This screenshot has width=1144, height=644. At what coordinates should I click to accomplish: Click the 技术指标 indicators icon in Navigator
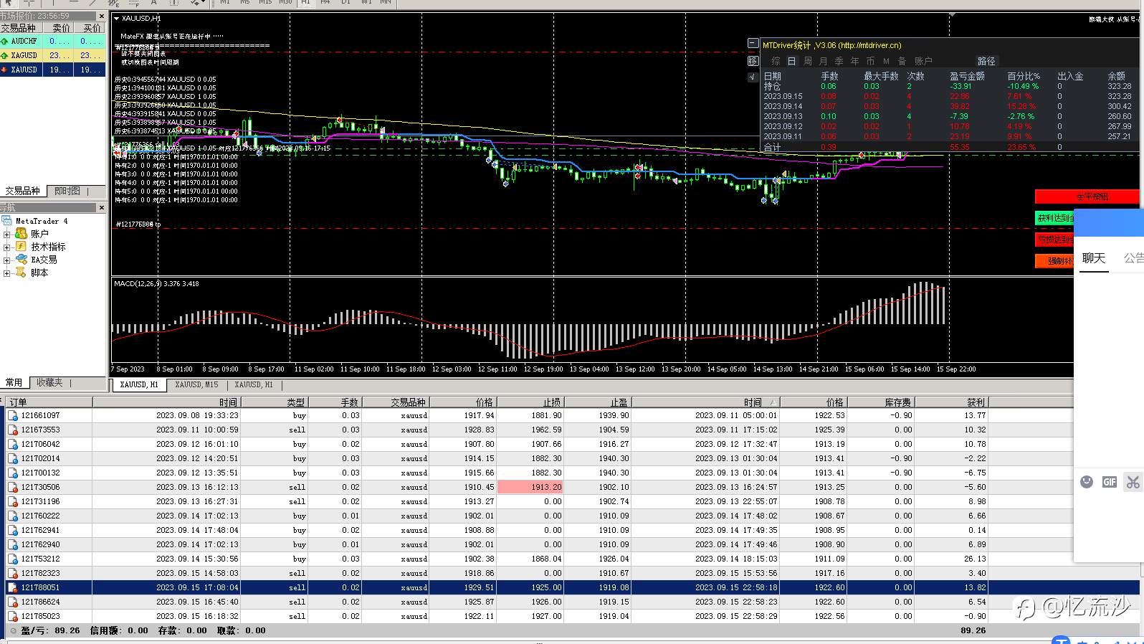[x=22, y=247]
